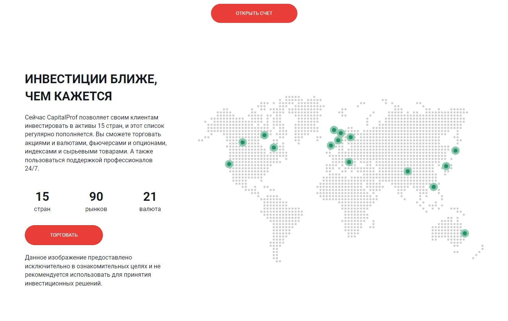Click the label валюта

click(x=150, y=209)
